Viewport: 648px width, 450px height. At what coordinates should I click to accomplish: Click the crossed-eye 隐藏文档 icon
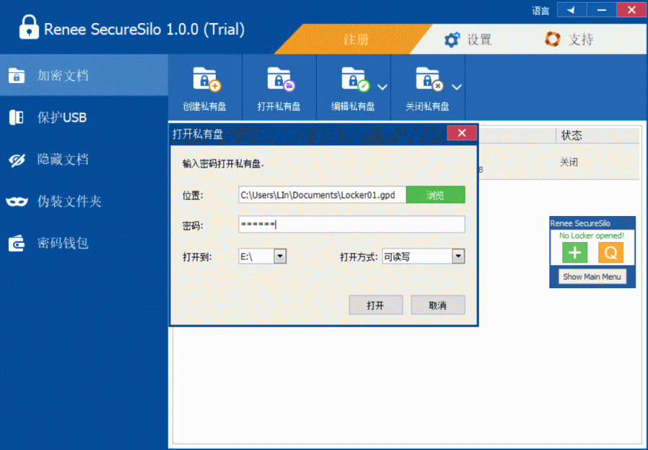coord(17,160)
